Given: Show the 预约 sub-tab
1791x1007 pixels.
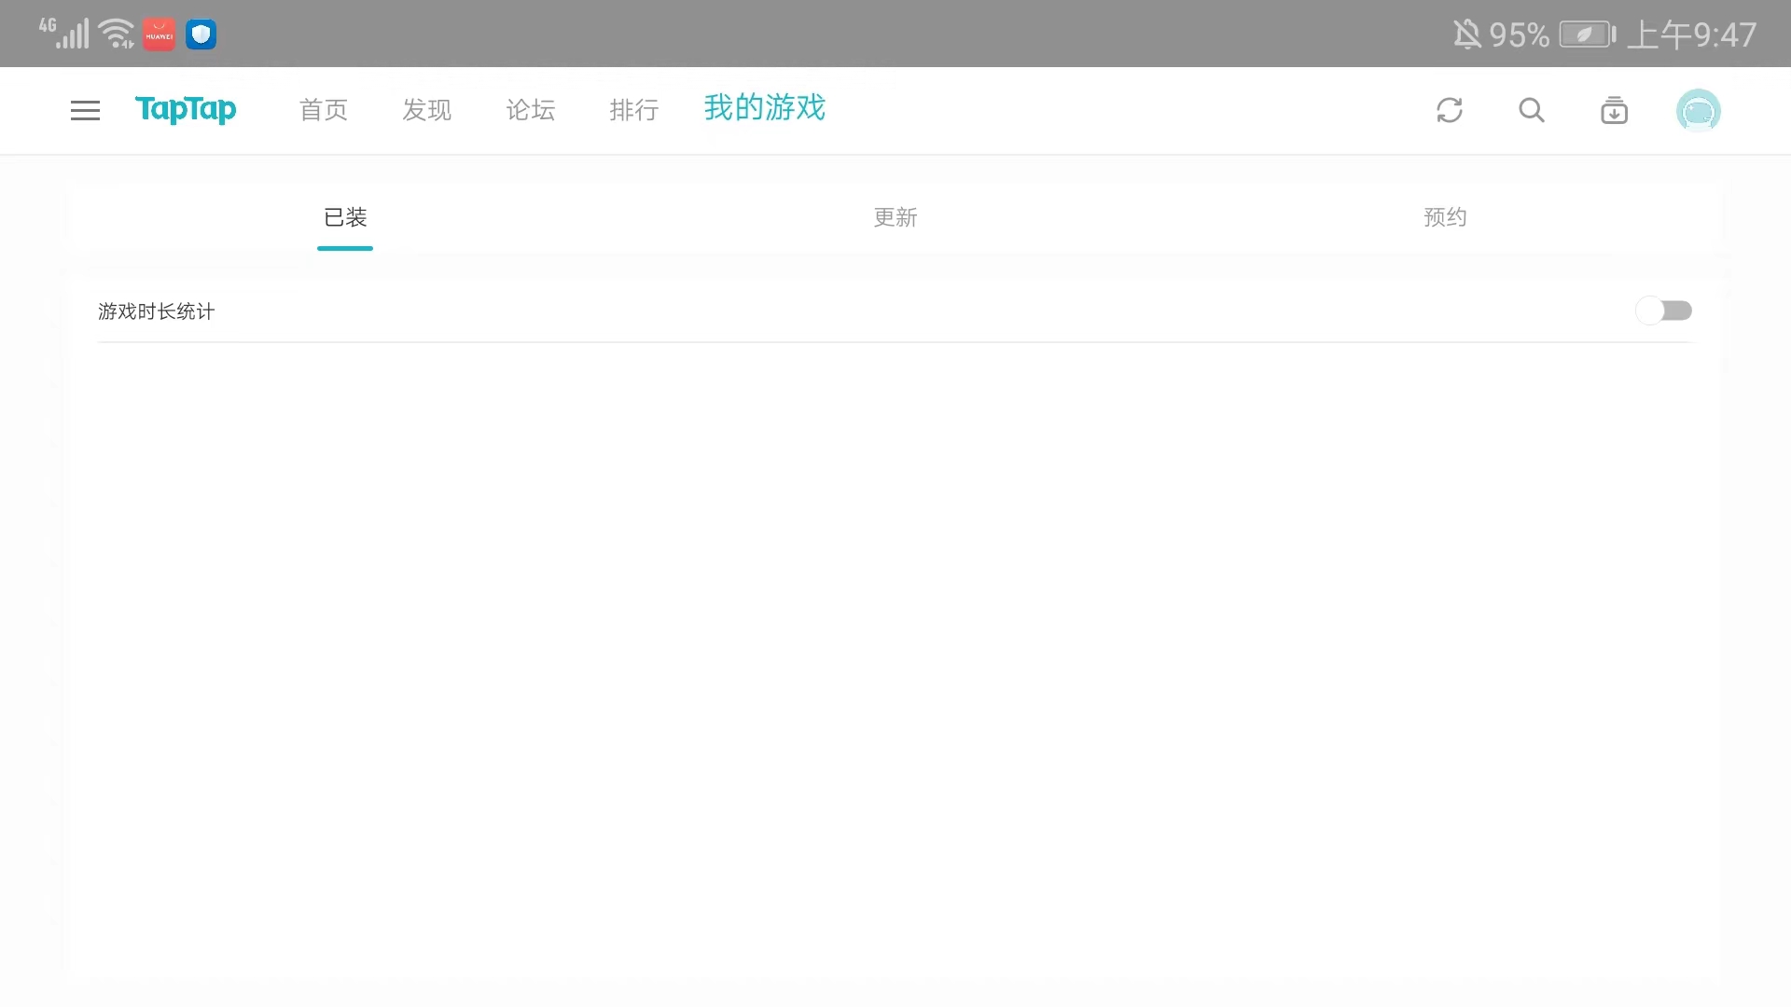Looking at the screenshot, I should click(1444, 217).
